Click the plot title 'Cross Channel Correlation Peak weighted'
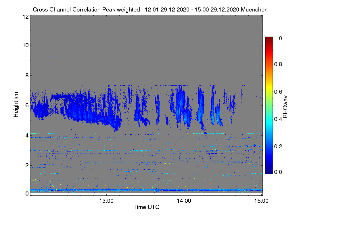 (x=86, y=9)
